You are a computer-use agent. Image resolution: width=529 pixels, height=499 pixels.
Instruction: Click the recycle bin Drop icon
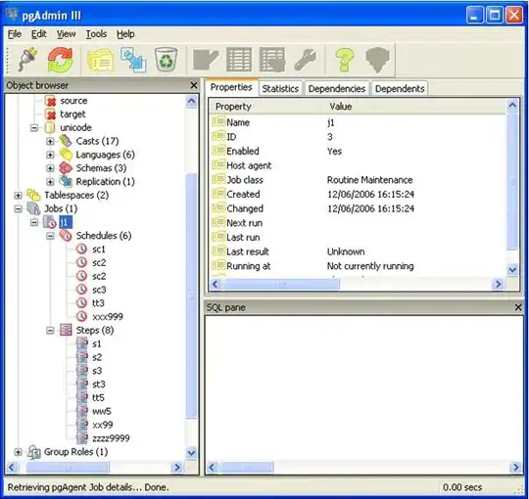pyautogui.click(x=166, y=60)
